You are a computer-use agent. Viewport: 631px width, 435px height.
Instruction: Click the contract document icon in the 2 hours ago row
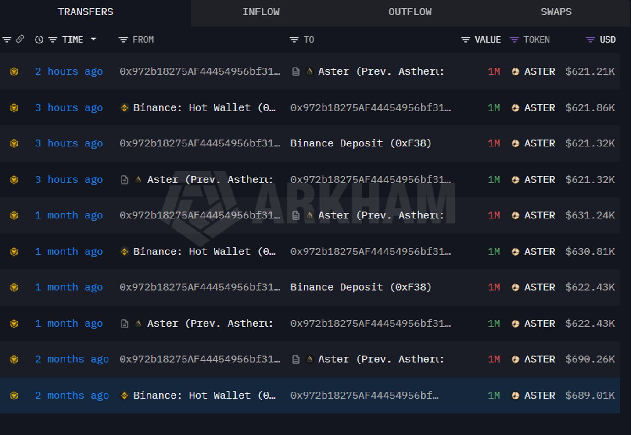296,71
